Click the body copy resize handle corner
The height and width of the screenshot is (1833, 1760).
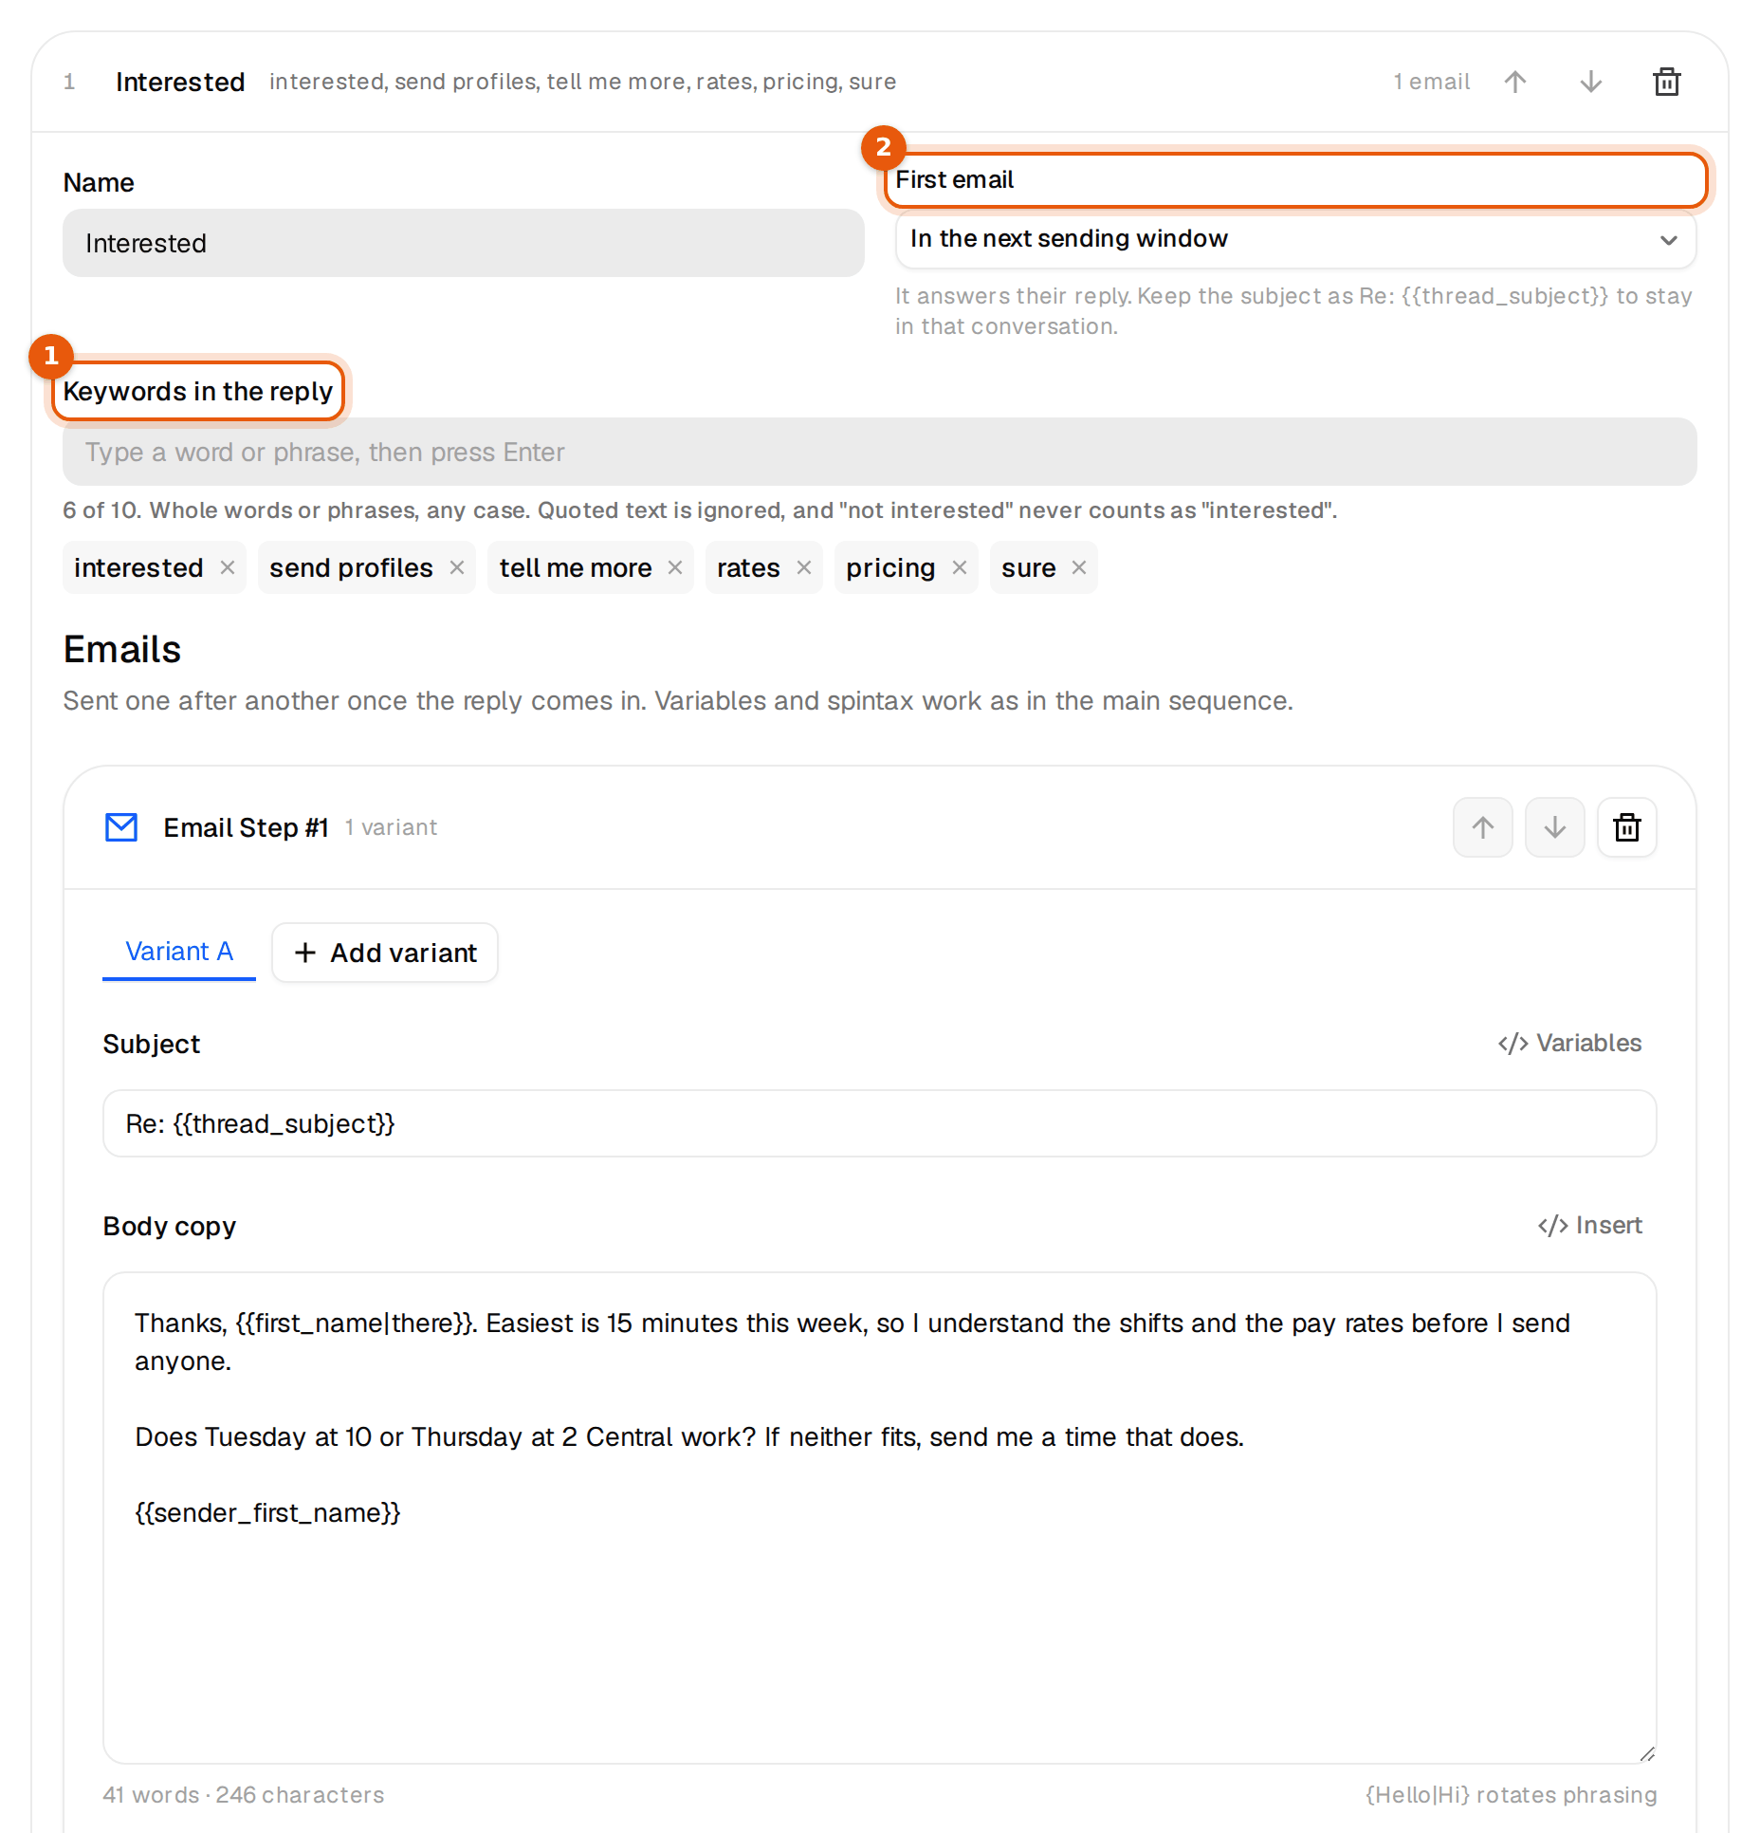1647,1754
